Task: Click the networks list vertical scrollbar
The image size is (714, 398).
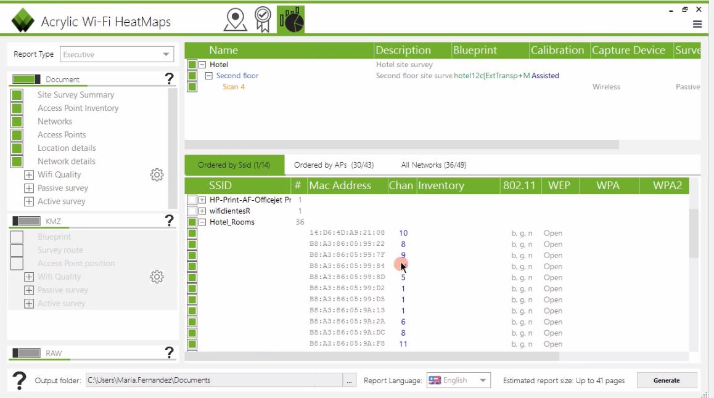Action: click(694, 234)
